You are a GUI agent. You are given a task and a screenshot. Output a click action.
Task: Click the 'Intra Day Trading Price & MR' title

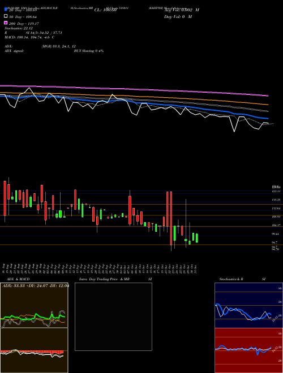[x=104, y=279]
